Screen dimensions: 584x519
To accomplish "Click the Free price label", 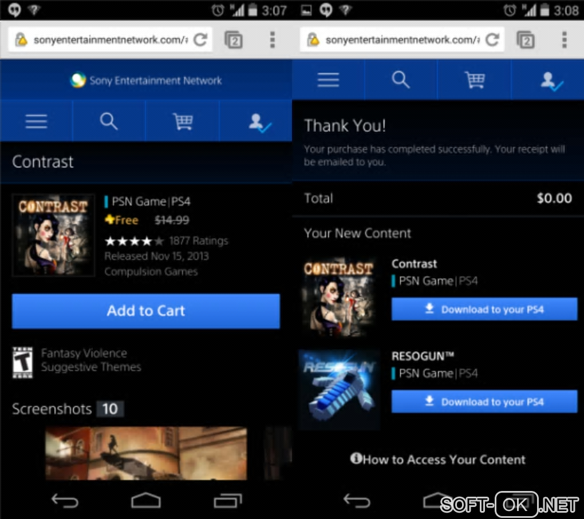I will pyautogui.click(x=122, y=220).
